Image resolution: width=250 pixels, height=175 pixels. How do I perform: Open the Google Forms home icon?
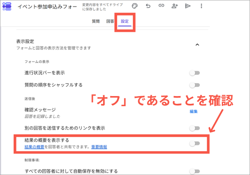7,6
